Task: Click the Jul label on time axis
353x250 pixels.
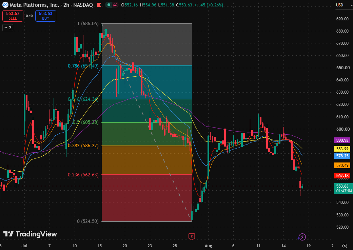Action: (24, 246)
